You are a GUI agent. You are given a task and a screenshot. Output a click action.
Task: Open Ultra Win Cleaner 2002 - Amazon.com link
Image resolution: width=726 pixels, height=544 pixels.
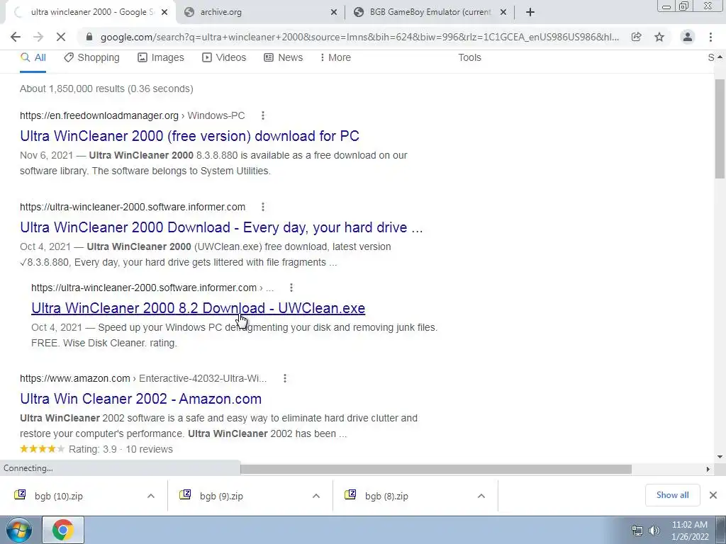141,398
